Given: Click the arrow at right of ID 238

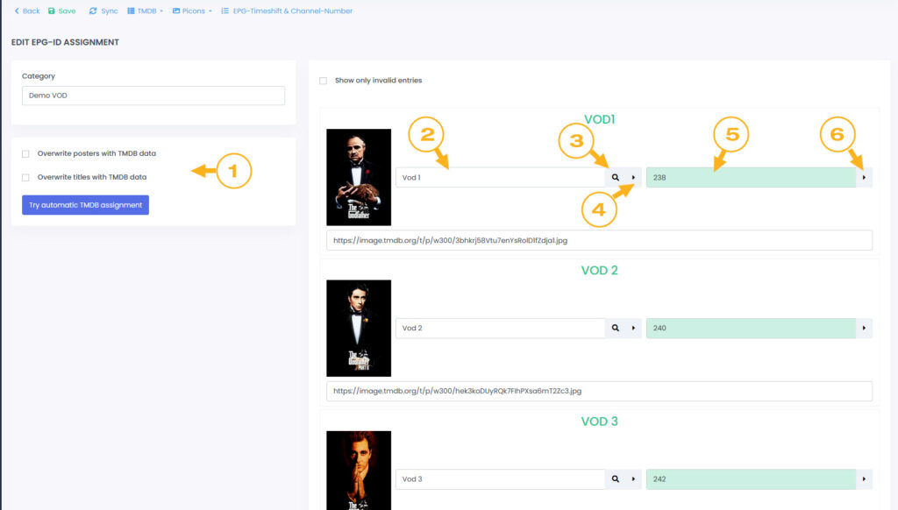Looking at the screenshot, I should pyautogui.click(x=864, y=178).
